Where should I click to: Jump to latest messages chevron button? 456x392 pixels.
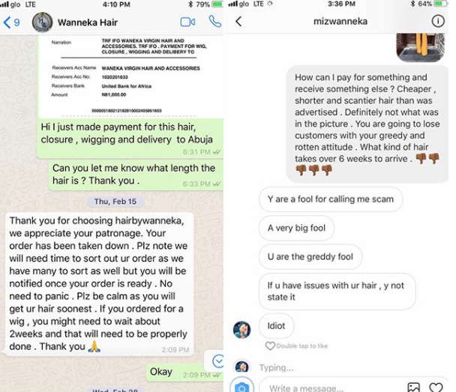click(x=217, y=361)
